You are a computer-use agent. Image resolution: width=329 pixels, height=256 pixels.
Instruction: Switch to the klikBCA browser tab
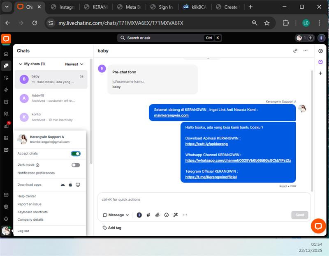point(195,7)
